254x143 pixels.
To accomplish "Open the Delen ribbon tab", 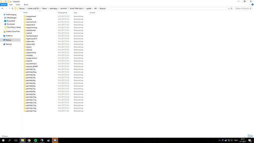I will [18, 4].
